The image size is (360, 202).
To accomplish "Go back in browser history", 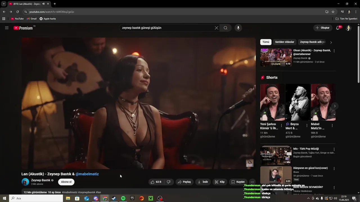I will click(4, 12).
